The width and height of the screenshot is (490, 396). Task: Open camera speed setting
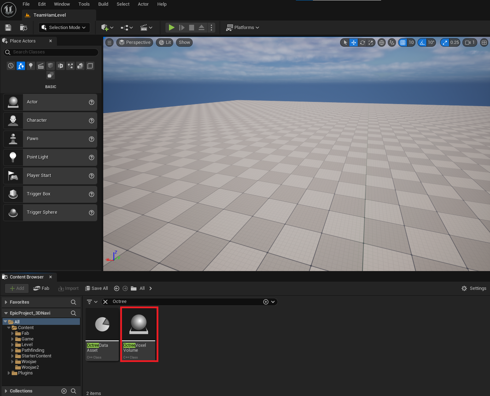[x=470, y=42]
